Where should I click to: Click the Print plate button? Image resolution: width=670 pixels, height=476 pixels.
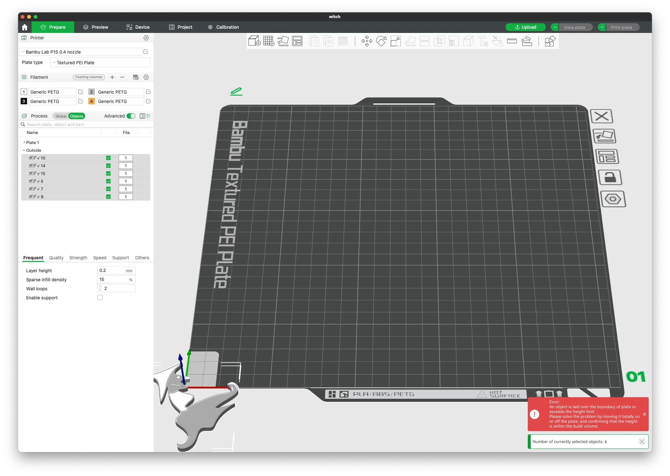[x=623, y=27]
